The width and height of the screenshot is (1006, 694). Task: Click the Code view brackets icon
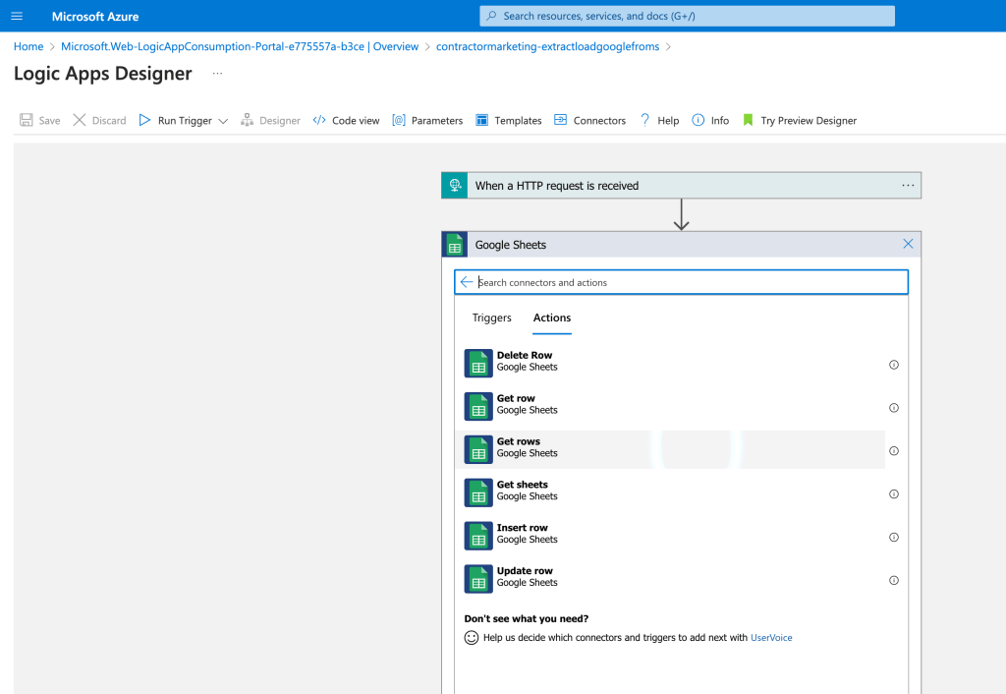[x=319, y=120]
